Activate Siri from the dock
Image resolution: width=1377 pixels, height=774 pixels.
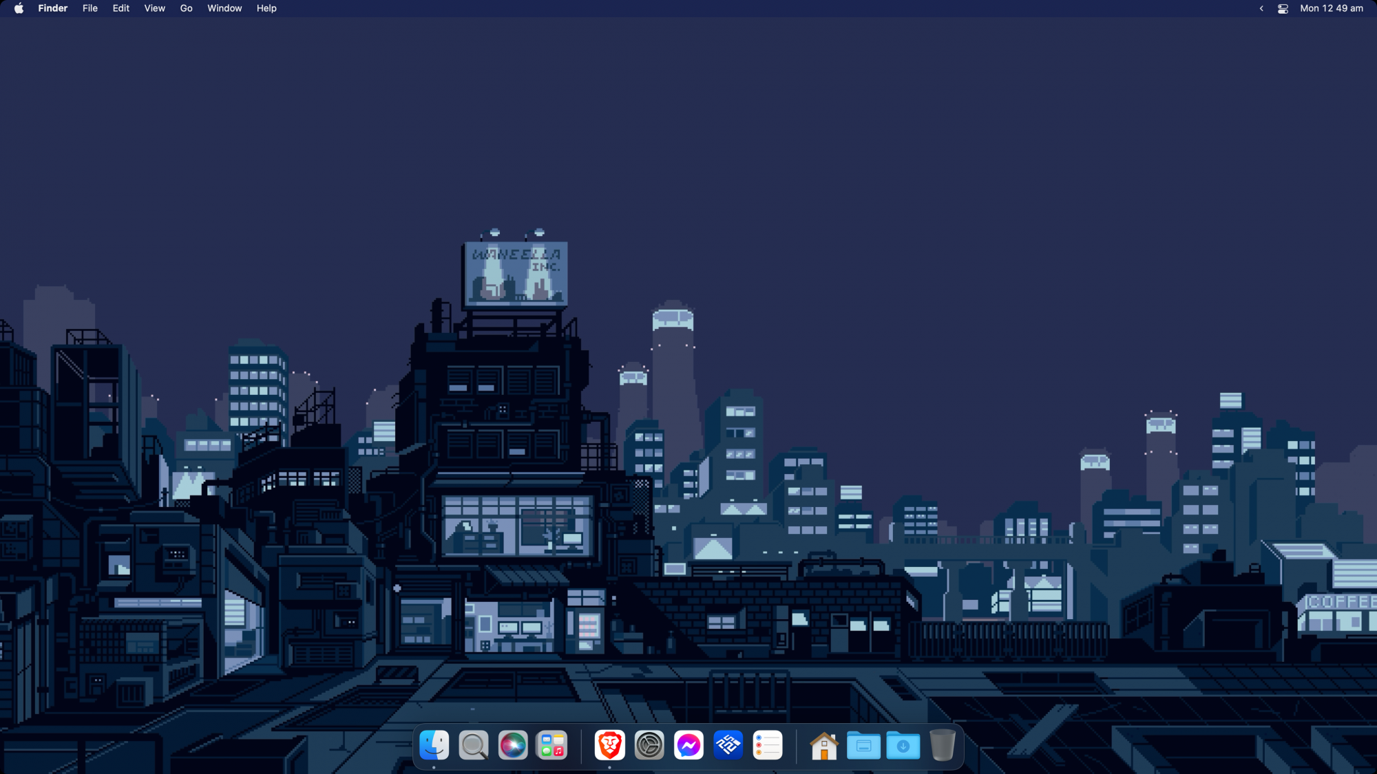click(x=513, y=745)
